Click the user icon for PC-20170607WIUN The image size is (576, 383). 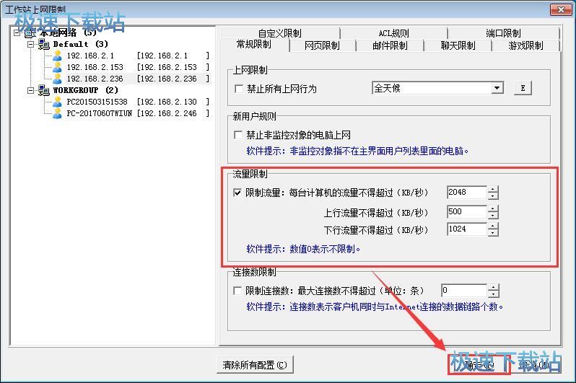[57, 113]
